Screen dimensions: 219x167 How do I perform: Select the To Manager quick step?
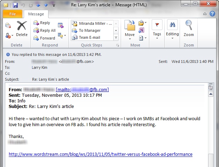click(x=90, y=30)
